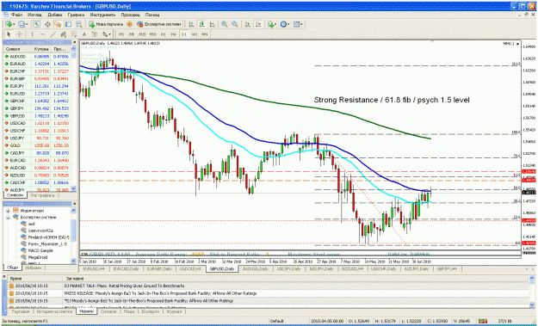Viewport: 538px width, 326px height.
Task: Draw a horizontal line tool
Action: [x=42, y=34]
